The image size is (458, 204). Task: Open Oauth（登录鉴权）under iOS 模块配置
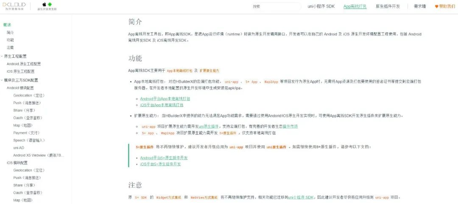tap(28, 193)
